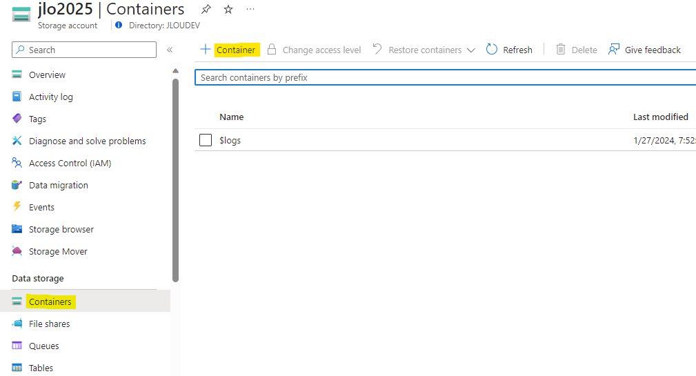The height and width of the screenshot is (376, 696).
Task: Click the lock icon for access level
Action: coord(272,49)
